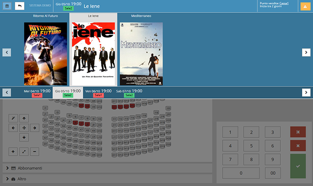Image resolution: width=313 pixels, height=186 pixels.
Task: Activate the magic wand seat selection tool
Action: coord(13,118)
